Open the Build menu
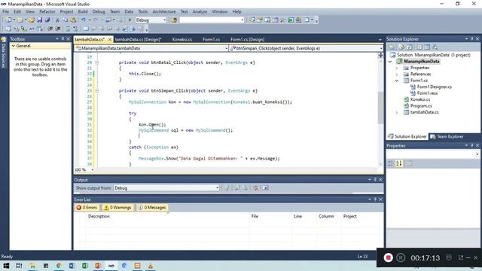Image resolution: width=482 pixels, height=271 pixels. coord(83,12)
